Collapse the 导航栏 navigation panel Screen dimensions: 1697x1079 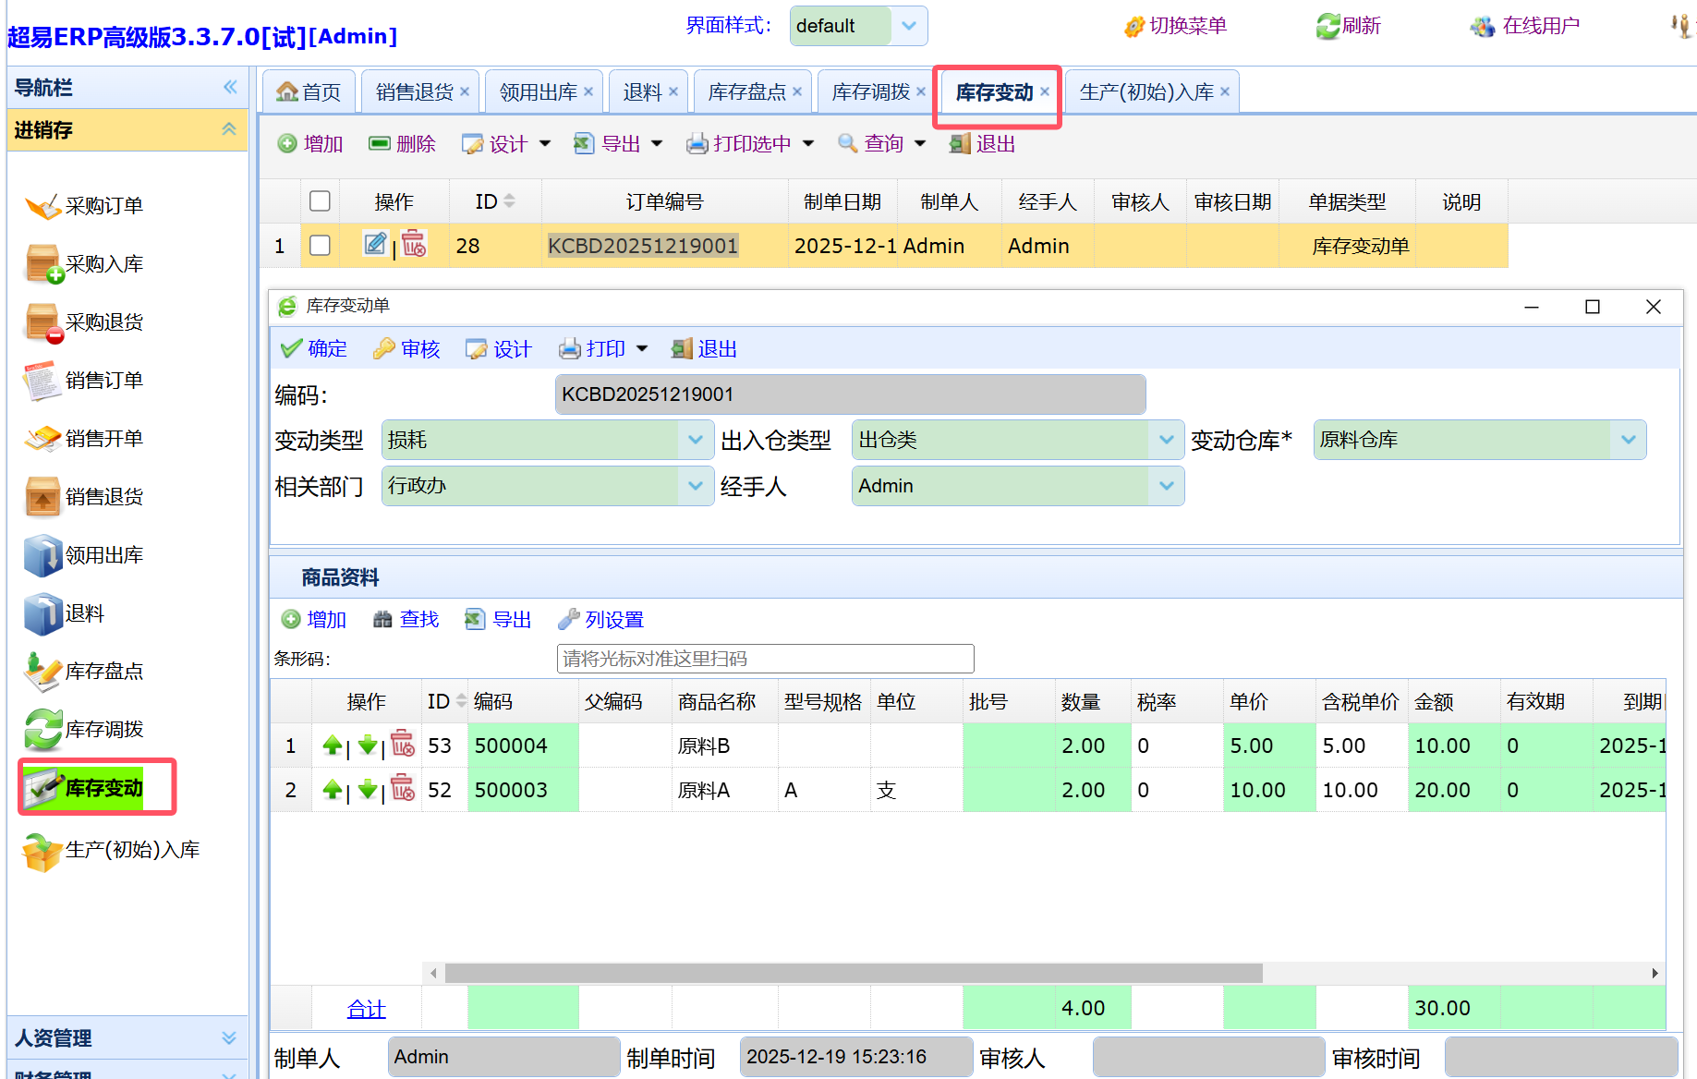tap(230, 88)
